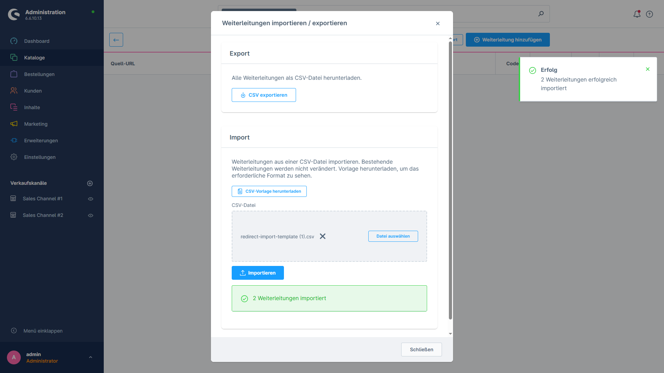Click the Inhalte layout icon
664x373 pixels.
click(x=14, y=107)
